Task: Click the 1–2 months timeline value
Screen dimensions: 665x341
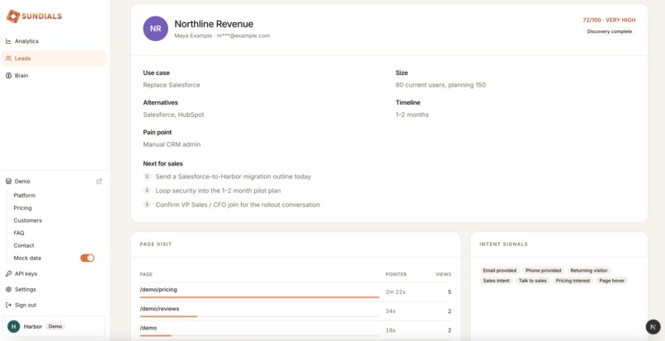Action: click(x=413, y=114)
